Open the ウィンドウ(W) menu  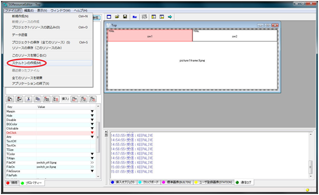[x=60, y=10]
